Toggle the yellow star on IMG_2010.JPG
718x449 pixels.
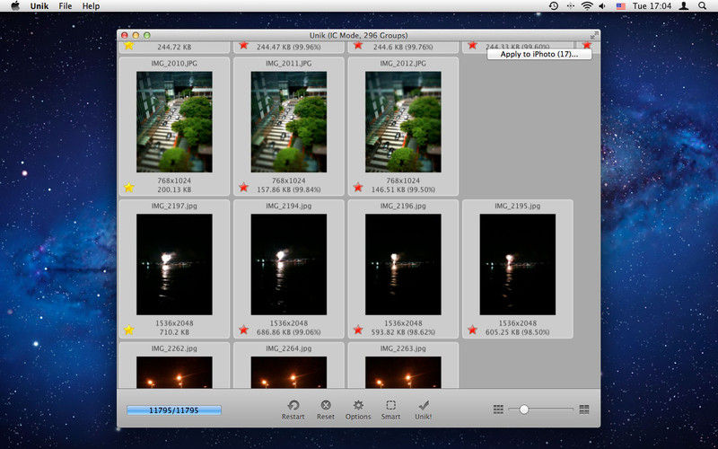click(x=129, y=188)
